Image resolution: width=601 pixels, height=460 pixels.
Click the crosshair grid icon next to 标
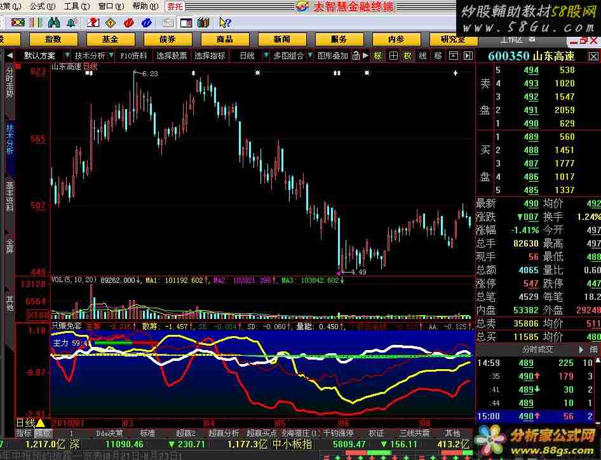tap(393, 55)
